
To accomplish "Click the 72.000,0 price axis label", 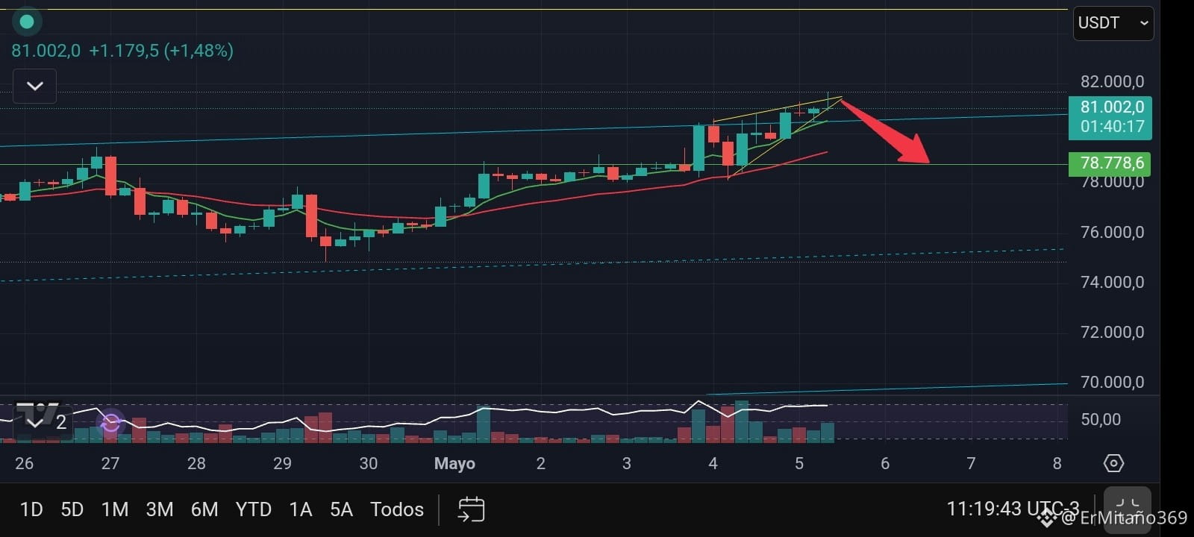I will point(1112,332).
